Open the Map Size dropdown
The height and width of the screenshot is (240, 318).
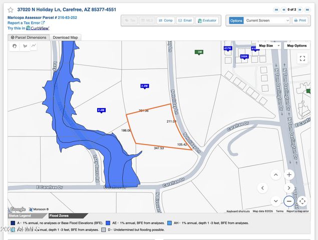point(268,45)
